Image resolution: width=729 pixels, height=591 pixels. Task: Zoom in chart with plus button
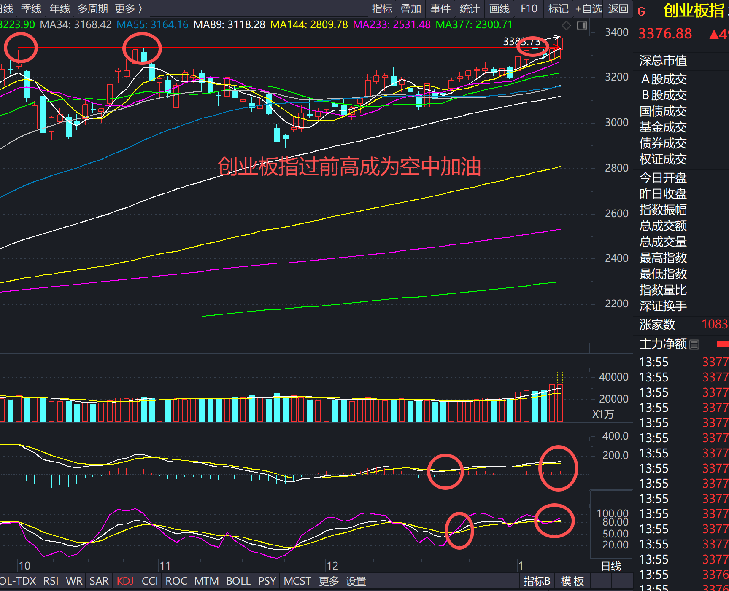pyautogui.click(x=601, y=581)
